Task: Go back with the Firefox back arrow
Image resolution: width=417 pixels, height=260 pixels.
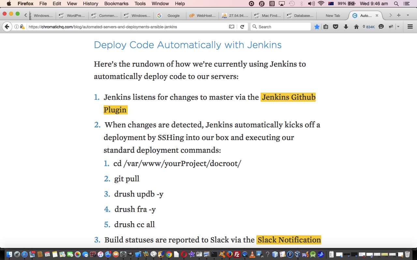Action: [x=7, y=27]
